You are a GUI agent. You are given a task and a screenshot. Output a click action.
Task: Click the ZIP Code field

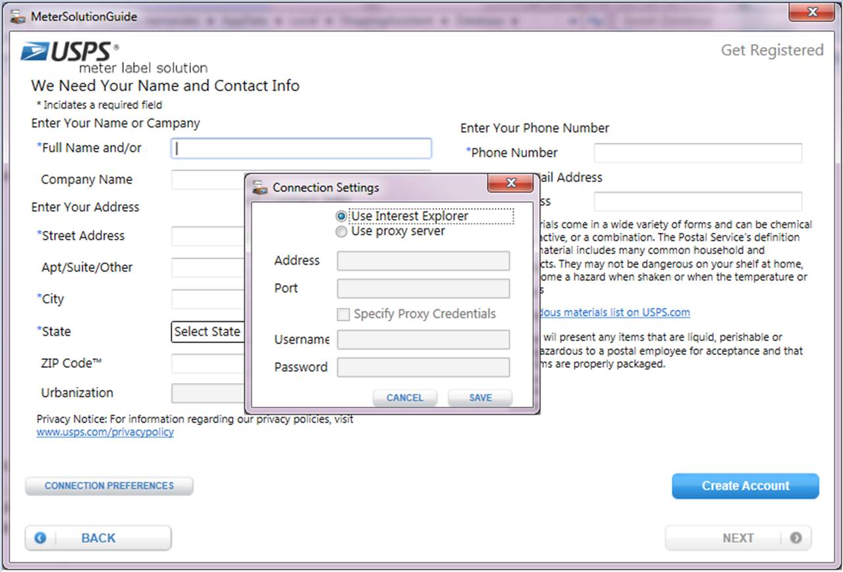[208, 363]
